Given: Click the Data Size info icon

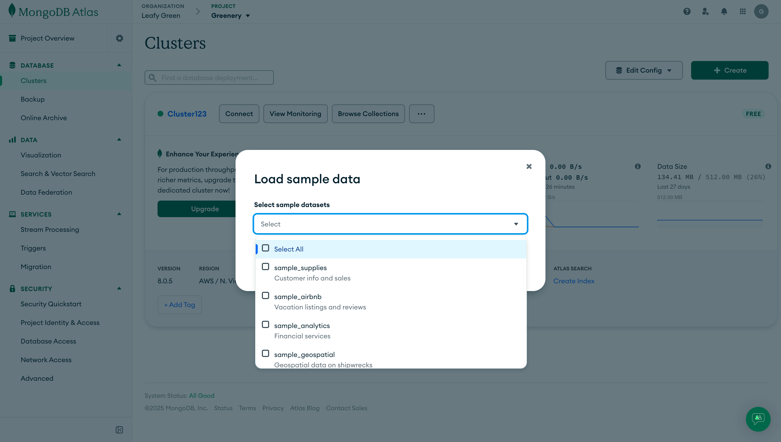Looking at the screenshot, I should click(768, 166).
